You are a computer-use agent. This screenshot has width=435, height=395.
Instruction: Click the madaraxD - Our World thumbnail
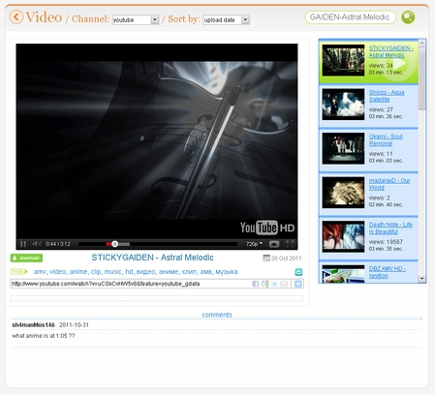coord(343,193)
